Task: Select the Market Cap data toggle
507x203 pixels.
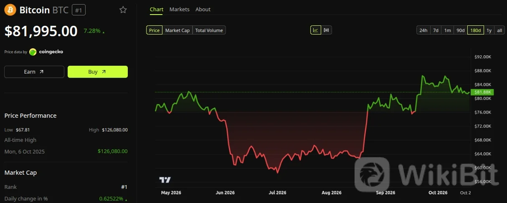Action: point(177,30)
